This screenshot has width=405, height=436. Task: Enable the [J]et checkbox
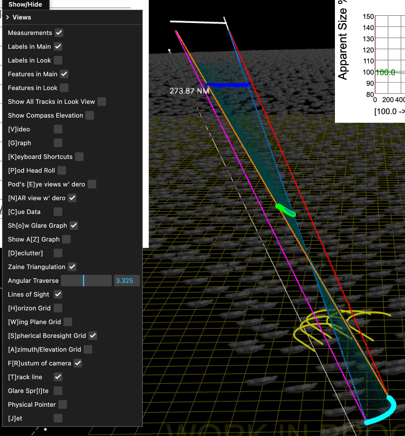(58, 418)
